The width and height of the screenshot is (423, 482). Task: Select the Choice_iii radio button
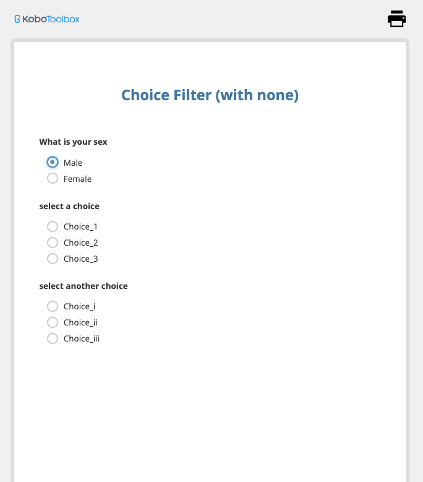(53, 338)
